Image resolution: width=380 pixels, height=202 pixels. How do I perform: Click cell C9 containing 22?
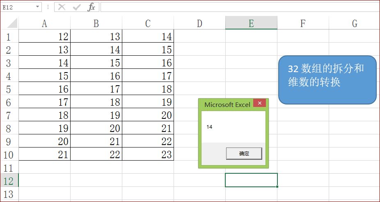point(148,141)
